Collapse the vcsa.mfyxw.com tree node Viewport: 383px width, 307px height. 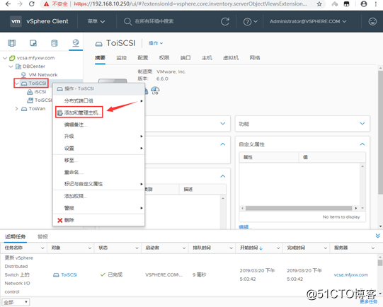pos(5,58)
